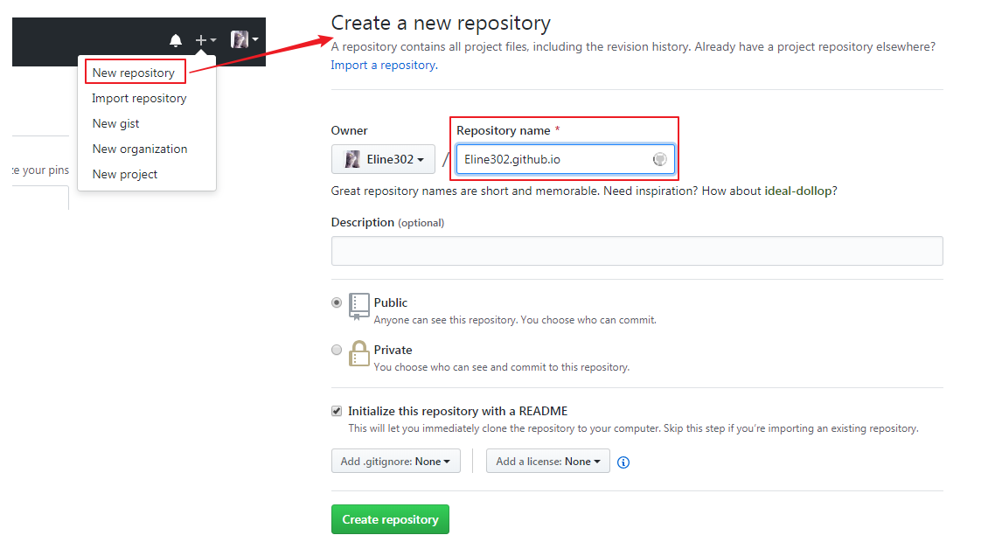The image size is (1002, 549).
Task: Open the notifications bell
Action: [x=176, y=41]
